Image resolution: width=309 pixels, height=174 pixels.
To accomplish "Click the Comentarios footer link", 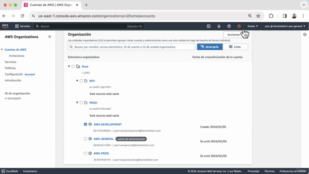I will tap(30, 171).
